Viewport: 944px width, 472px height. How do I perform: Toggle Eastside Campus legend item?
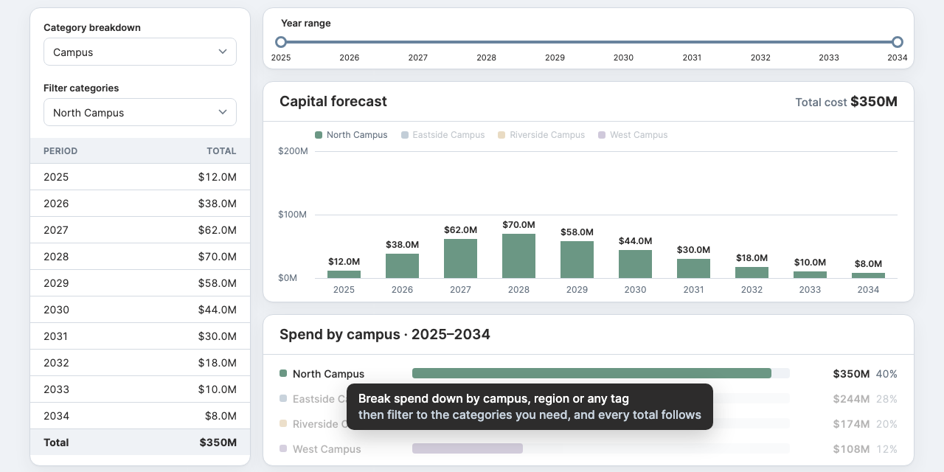443,135
